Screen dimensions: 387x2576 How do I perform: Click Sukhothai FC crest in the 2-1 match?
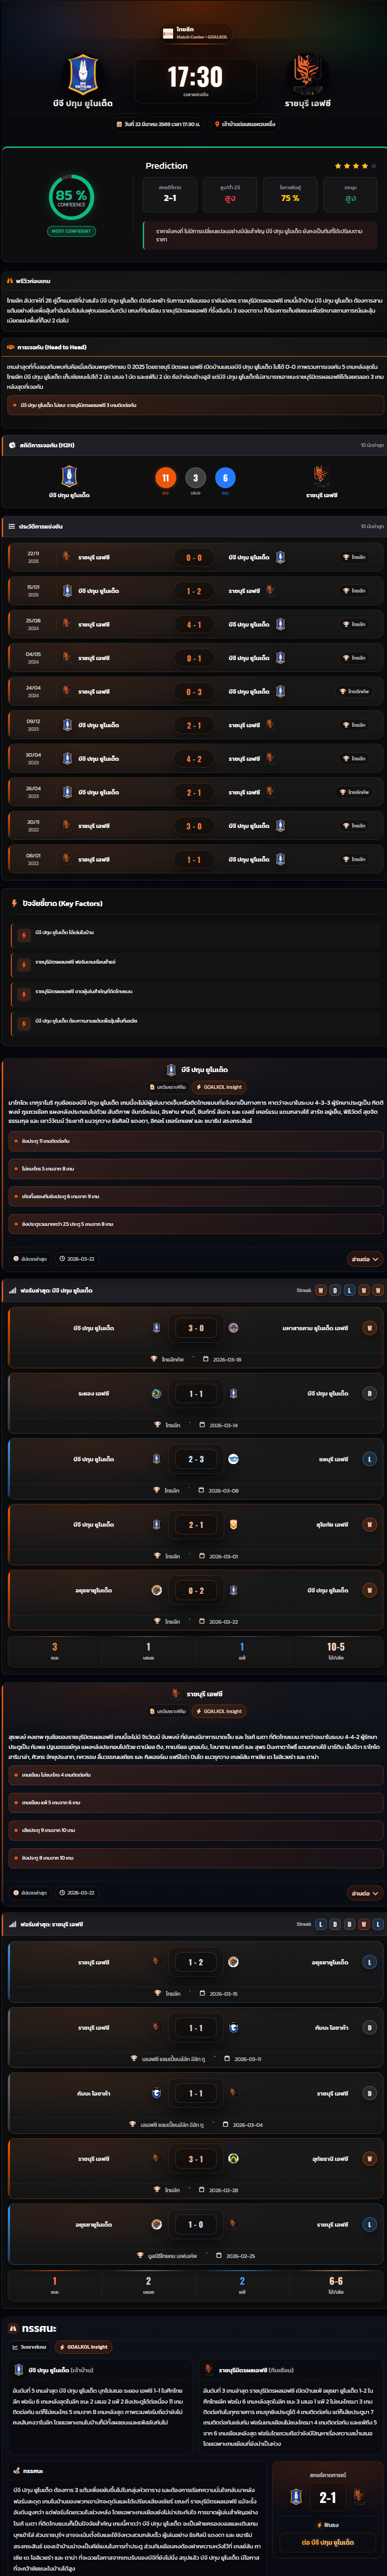233,1524
